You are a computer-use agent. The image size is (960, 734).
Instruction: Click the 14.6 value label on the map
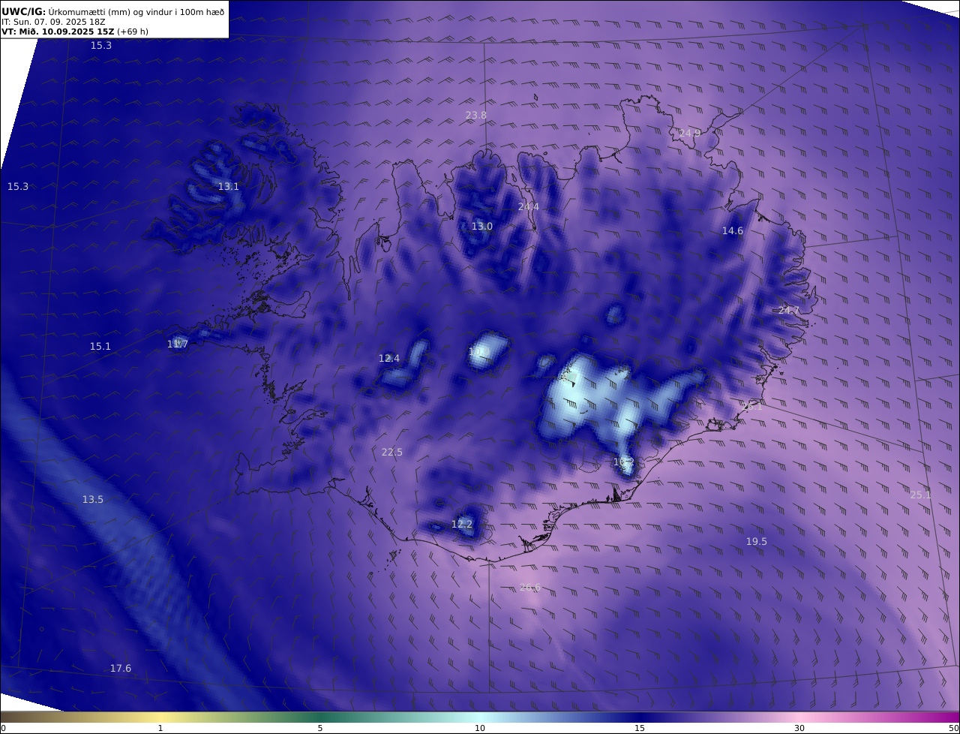click(733, 230)
